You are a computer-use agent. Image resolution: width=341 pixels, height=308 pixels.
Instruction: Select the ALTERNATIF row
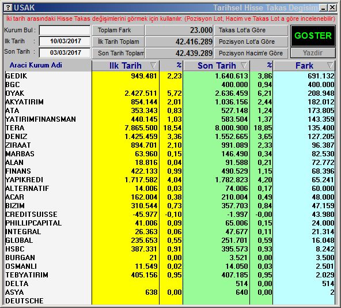[170, 189]
